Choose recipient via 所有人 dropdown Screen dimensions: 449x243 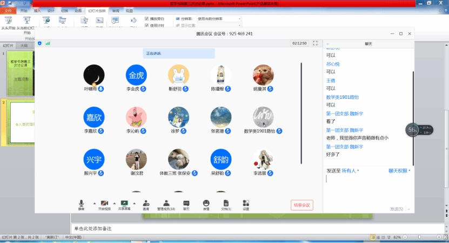pos(350,171)
